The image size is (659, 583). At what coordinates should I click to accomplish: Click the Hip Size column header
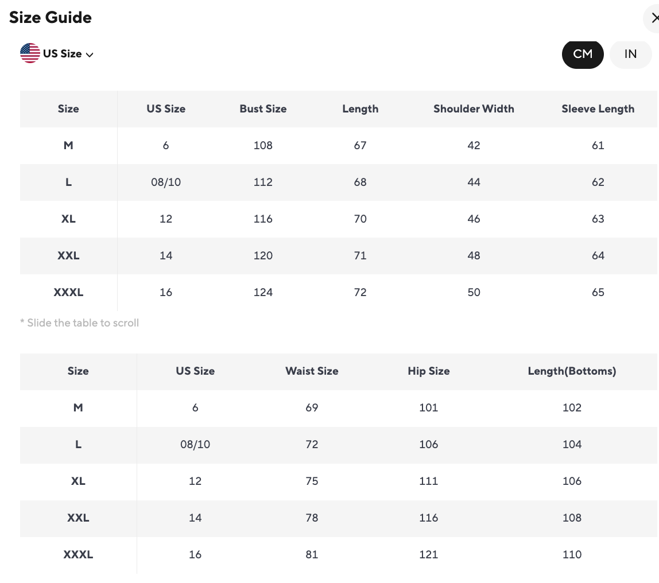428,371
